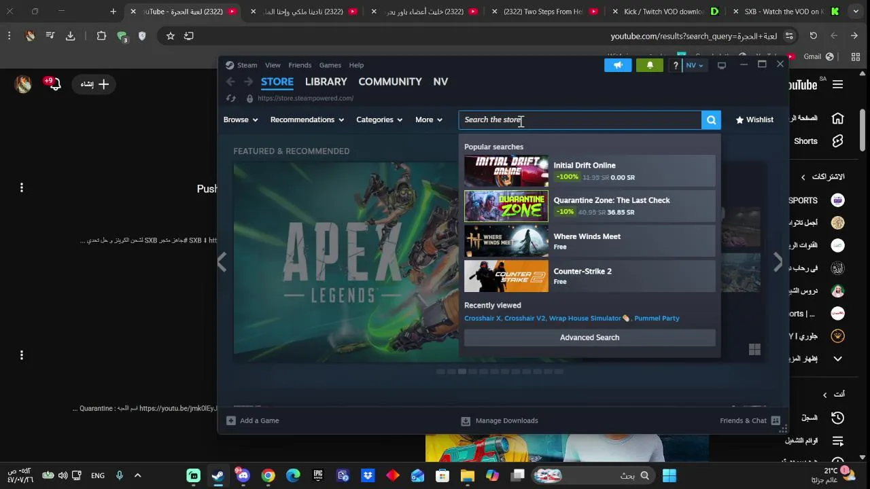Viewport: 870px width, 489px height.
Task: Open YouTube Shorts in sidebar
Action: pos(818,141)
